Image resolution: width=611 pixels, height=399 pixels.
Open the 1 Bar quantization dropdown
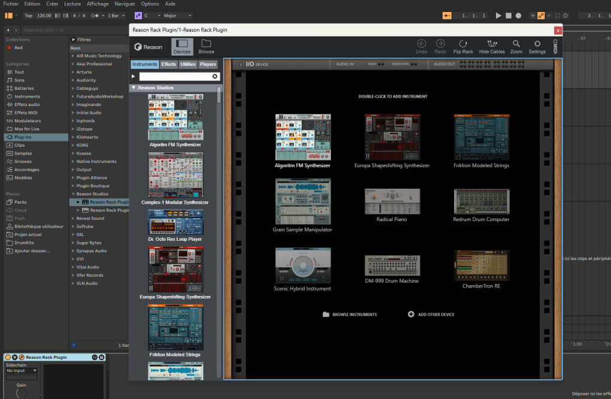tap(116, 16)
